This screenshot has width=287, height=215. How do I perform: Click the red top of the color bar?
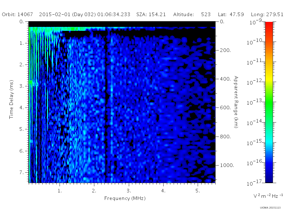(269, 25)
